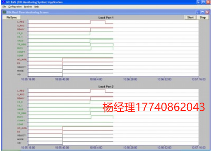Select the READY signal label in Load Port 2
Screen dimensions: 211x151
21,98
